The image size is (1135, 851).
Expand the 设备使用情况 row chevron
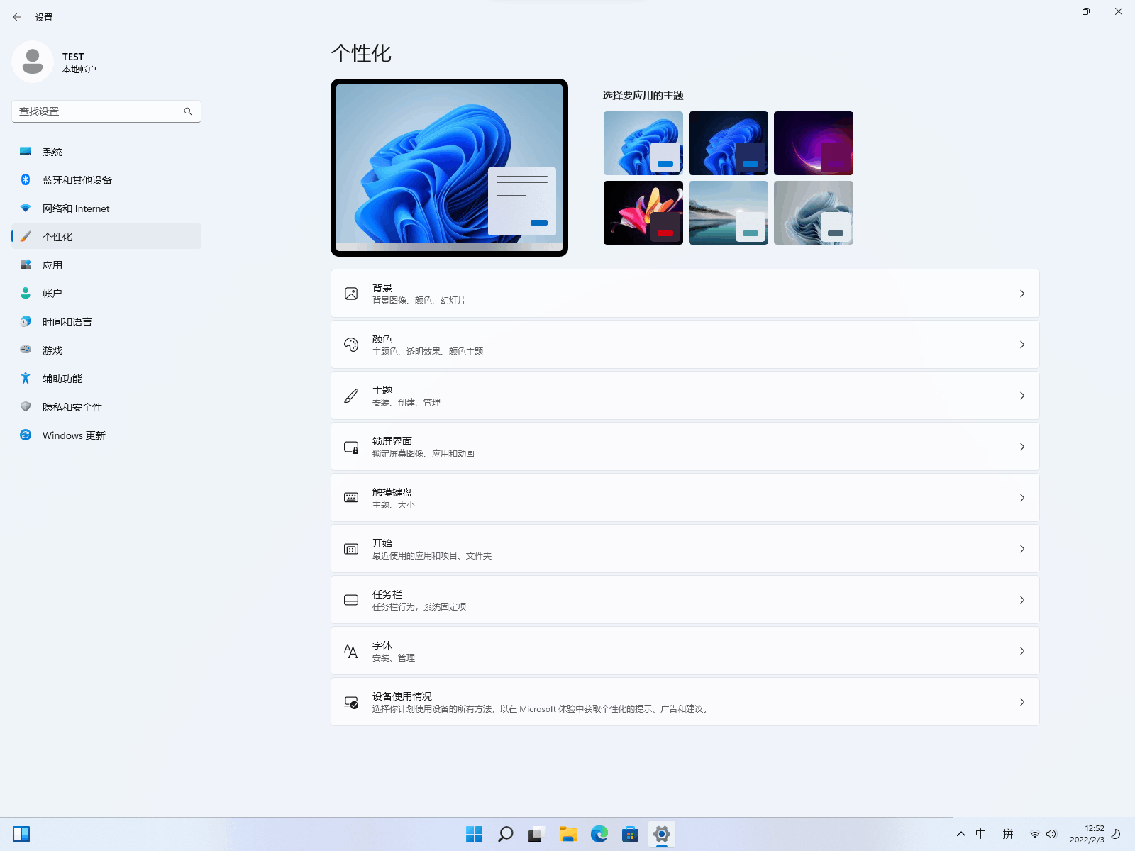(x=1022, y=702)
